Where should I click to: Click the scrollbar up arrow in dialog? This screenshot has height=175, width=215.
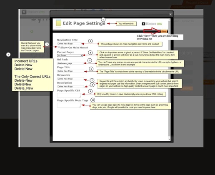(169, 20)
